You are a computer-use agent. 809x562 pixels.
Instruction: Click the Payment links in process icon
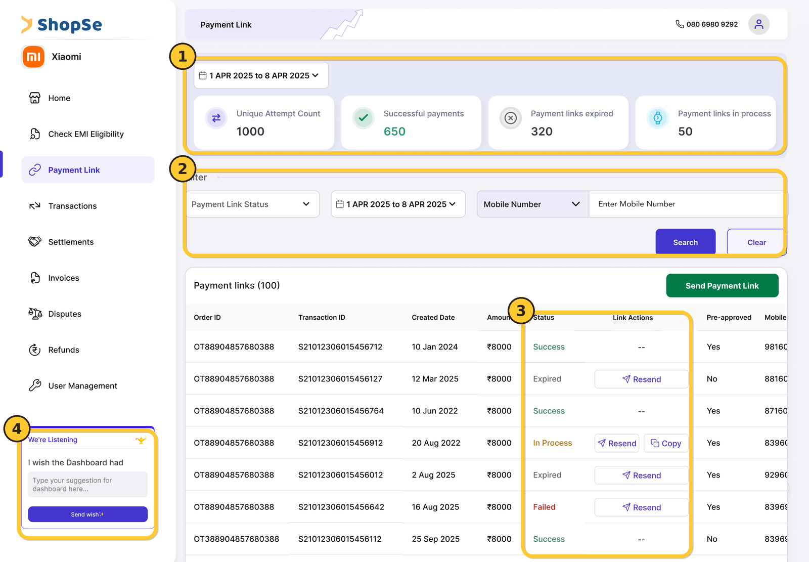click(658, 118)
